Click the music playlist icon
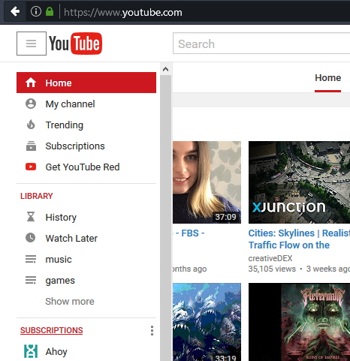The image size is (350, 361). click(x=31, y=259)
